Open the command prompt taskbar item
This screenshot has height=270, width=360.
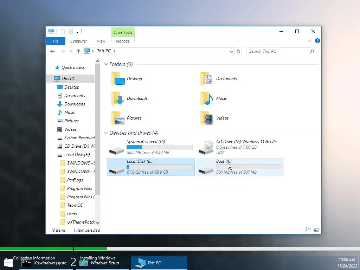tap(45, 263)
